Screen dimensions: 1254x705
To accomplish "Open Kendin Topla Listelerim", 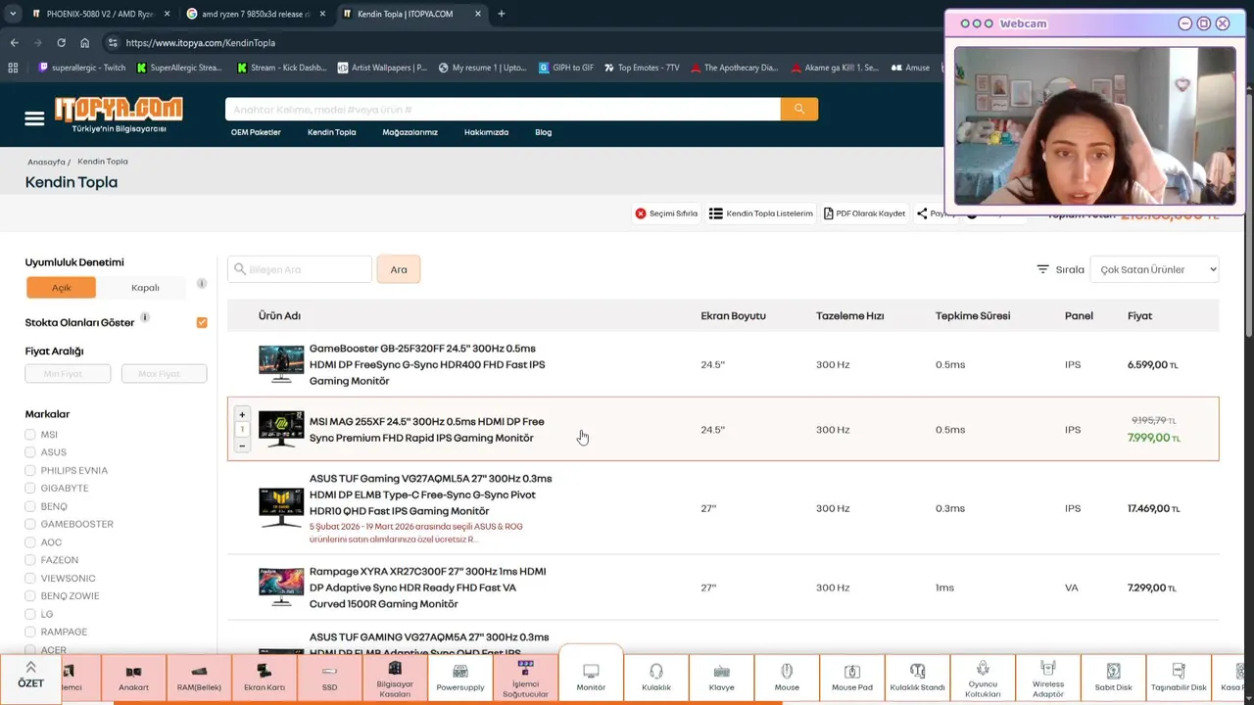I will (761, 213).
